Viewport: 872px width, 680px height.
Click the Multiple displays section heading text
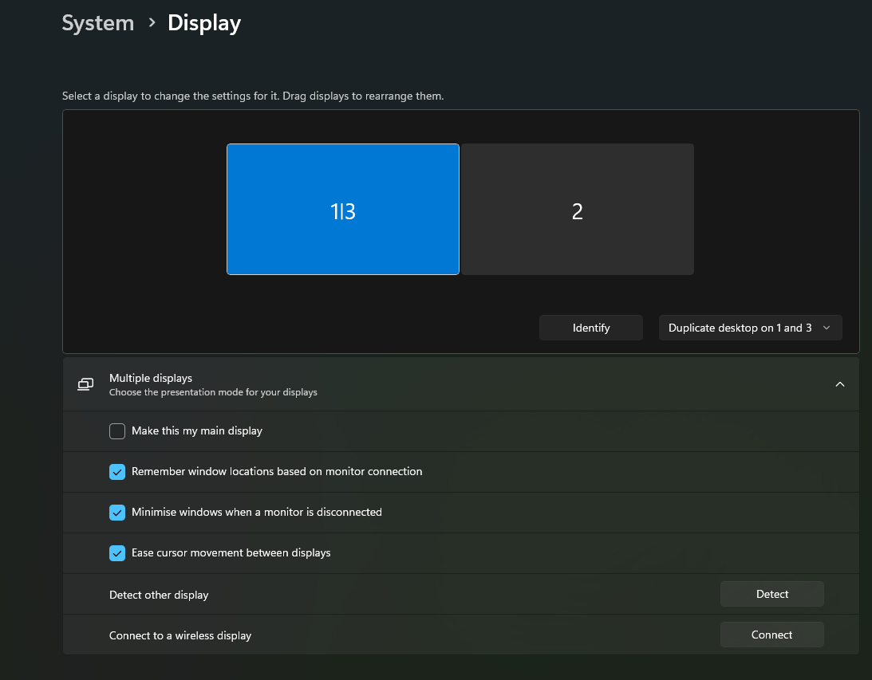[151, 378]
